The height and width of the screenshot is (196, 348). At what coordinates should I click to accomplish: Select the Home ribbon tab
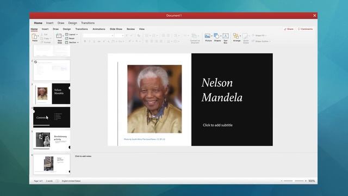tap(34, 29)
